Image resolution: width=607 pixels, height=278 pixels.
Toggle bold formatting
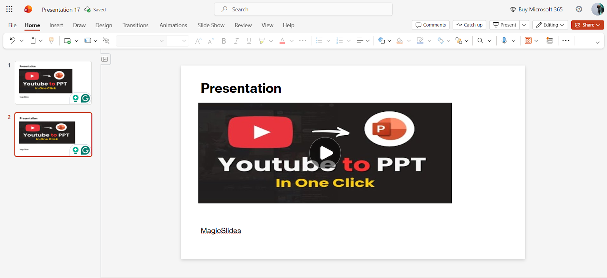(x=224, y=41)
